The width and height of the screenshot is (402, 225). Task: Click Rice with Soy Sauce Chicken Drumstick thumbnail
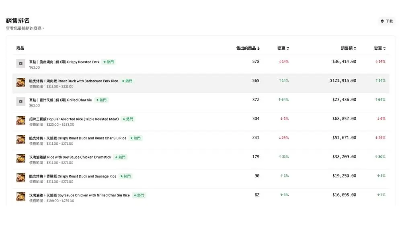pyautogui.click(x=21, y=159)
